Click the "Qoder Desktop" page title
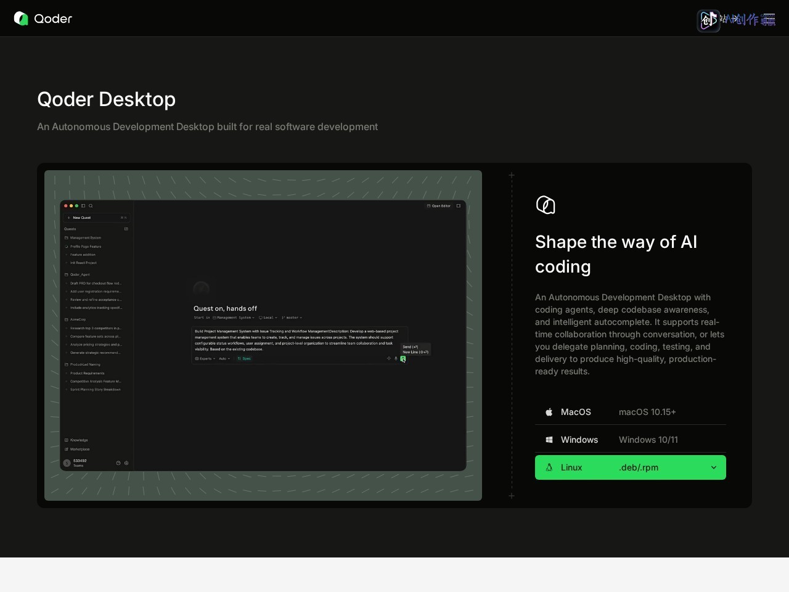 click(x=107, y=99)
